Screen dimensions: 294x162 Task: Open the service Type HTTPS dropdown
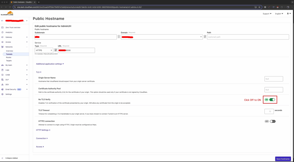[44, 50]
